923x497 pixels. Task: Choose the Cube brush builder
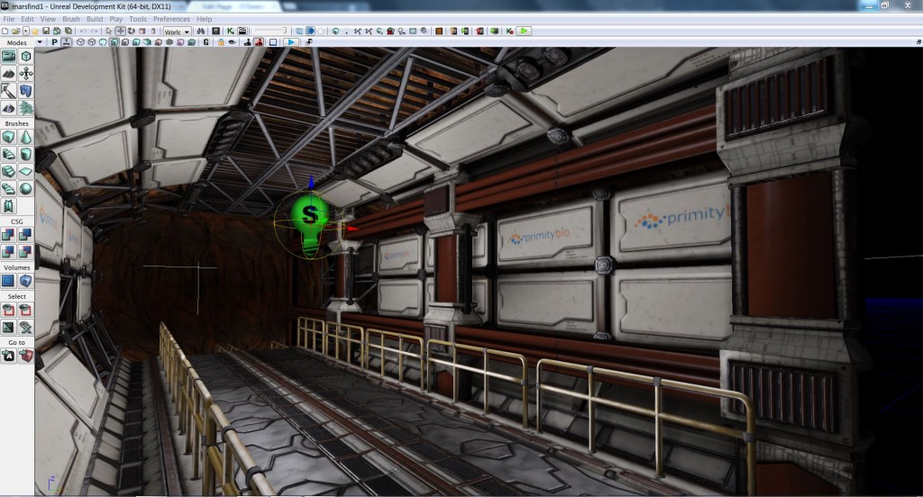[8, 137]
